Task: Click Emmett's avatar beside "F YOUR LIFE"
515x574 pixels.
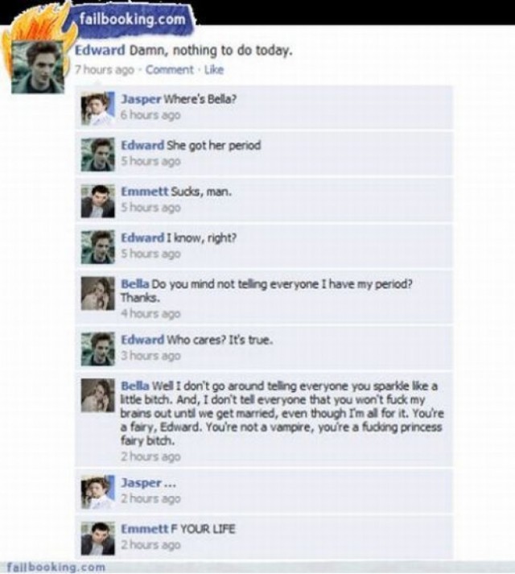Action: pyautogui.click(x=97, y=539)
